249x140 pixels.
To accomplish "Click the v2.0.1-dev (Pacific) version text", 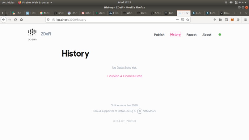I will [124, 121].
